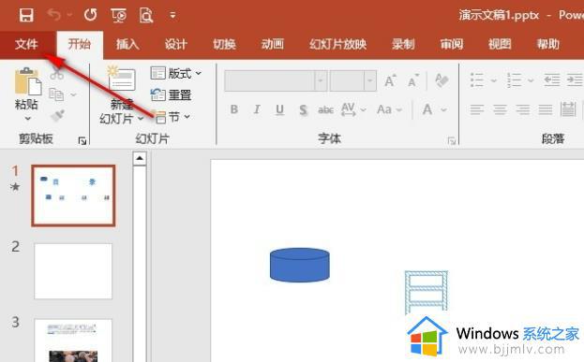Click the Bullets list icon
This screenshot has height=362, width=584.
(x=477, y=80)
